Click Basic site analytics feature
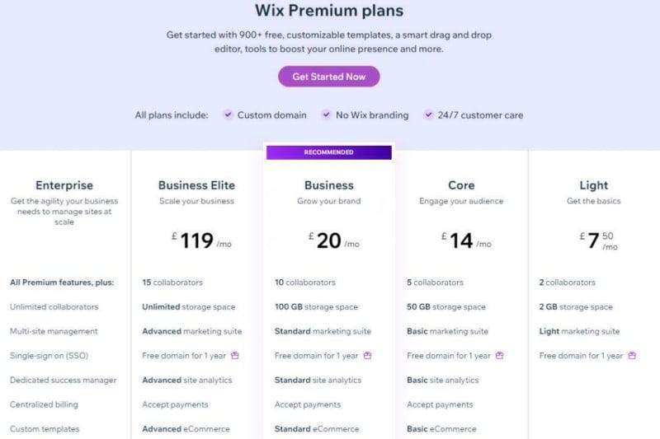Image resolution: width=660 pixels, height=439 pixels. coord(443,380)
